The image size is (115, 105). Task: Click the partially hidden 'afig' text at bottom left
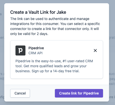pos(2,97)
